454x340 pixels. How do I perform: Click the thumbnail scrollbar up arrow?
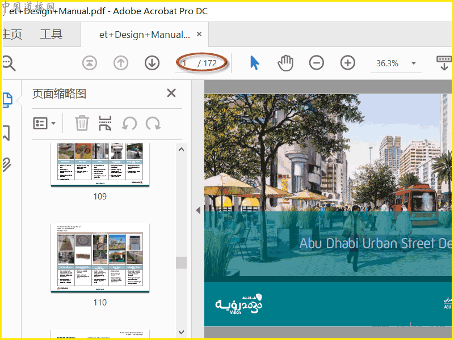click(x=181, y=150)
